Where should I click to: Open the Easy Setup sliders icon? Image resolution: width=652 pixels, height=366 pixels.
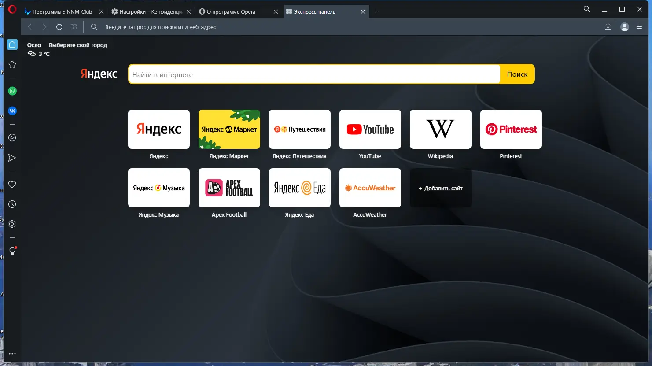click(639, 27)
